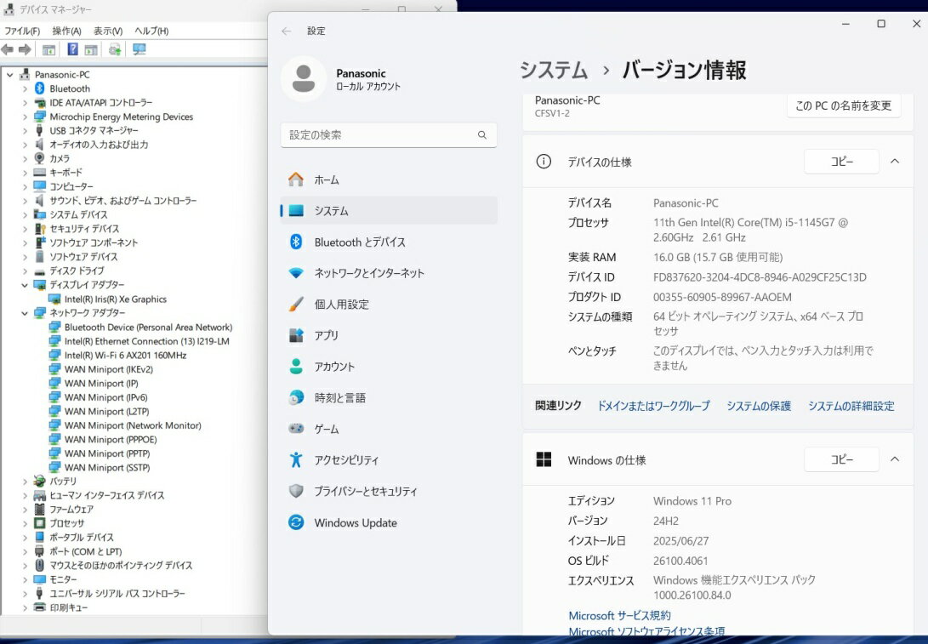The width and height of the screenshot is (928, 644).
Task: Copy Windows の仕様 with コピー button
Action: (841, 459)
